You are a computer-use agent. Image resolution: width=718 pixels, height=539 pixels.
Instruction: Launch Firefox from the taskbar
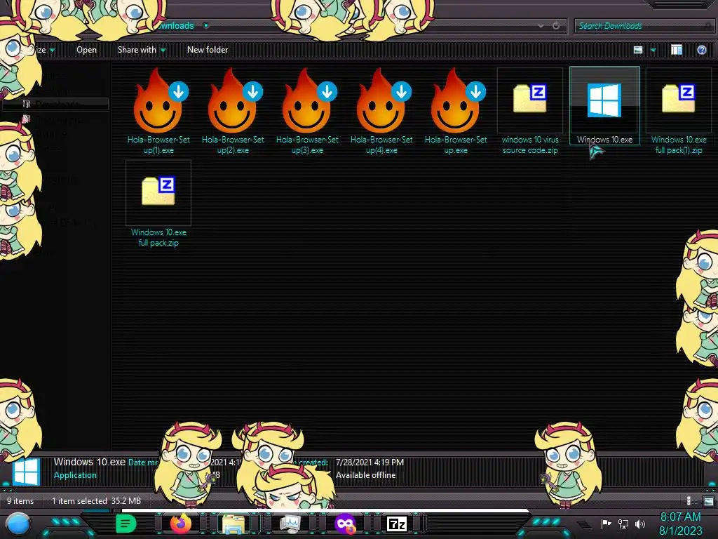point(181,524)
